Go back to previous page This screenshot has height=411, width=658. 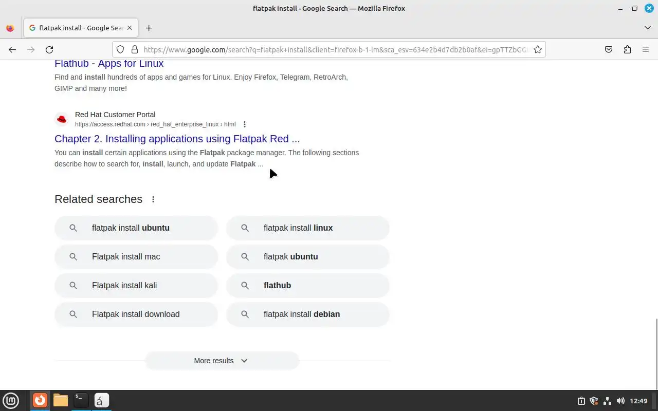[12, 49]
